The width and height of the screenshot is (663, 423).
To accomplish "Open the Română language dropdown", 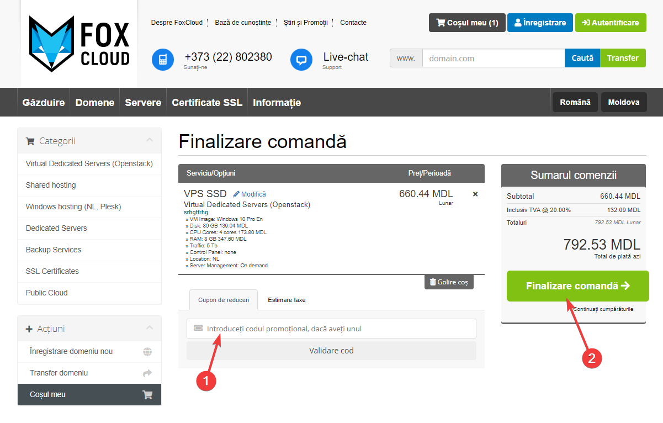I will coord(575,102).
